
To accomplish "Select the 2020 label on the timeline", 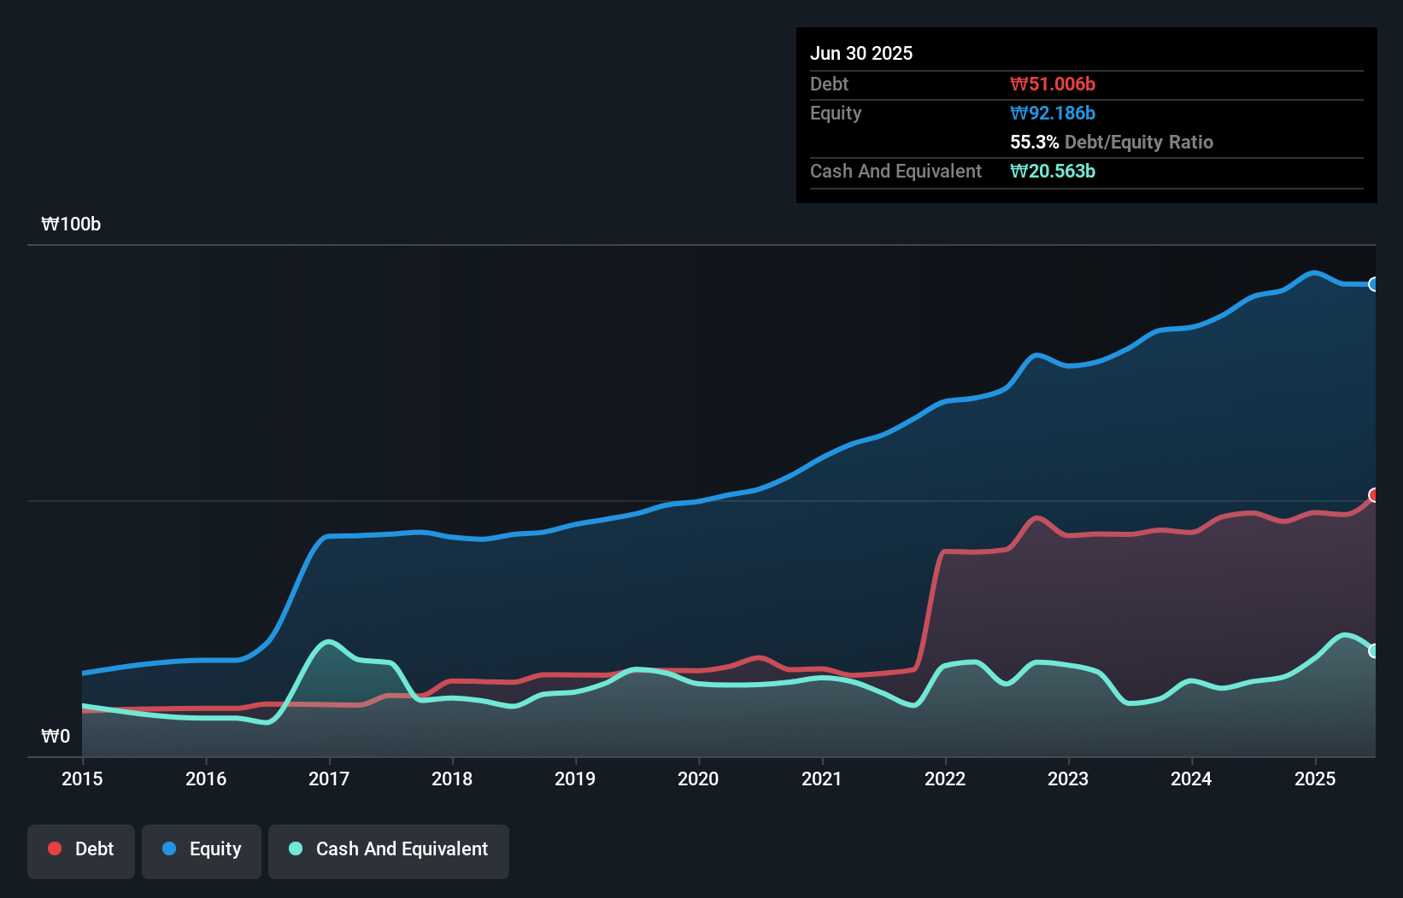I will coord(698,778).
